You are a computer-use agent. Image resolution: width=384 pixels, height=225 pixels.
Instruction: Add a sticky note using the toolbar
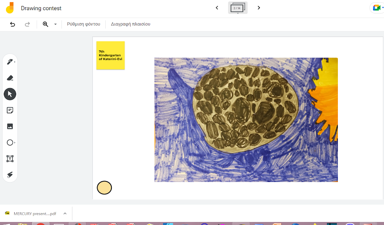pos(10,110)
